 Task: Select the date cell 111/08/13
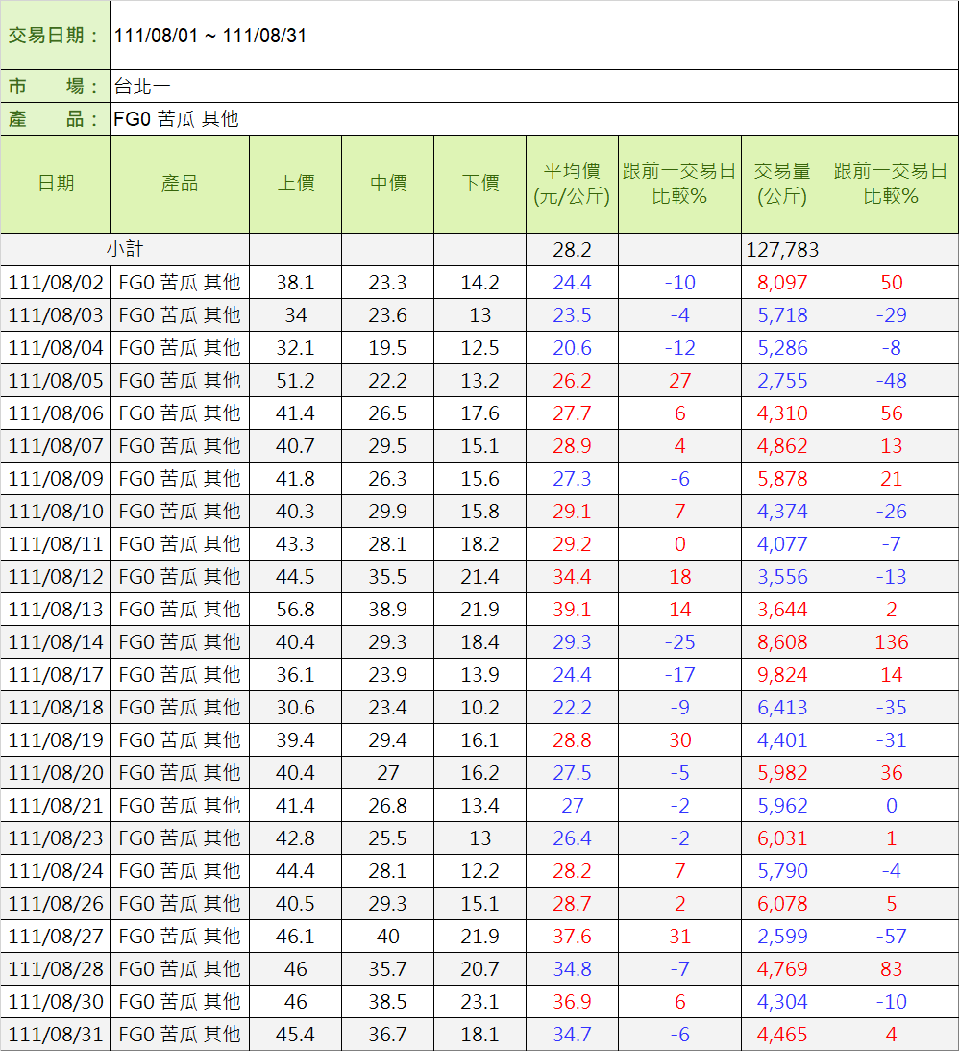[56, 610]
